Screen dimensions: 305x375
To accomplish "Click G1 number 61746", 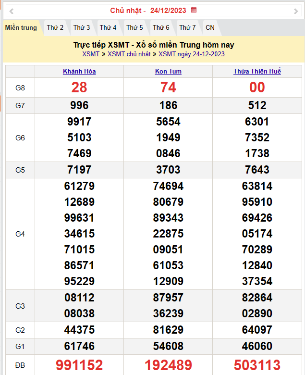I will pos(79,346).
